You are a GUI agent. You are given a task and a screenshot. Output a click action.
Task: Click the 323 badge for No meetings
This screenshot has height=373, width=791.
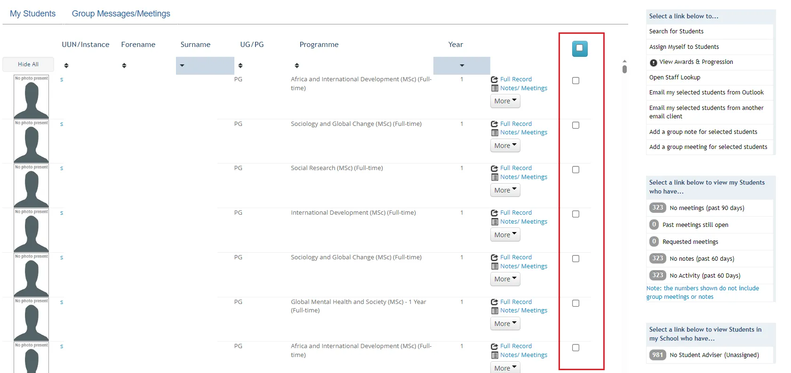[657, 208]
